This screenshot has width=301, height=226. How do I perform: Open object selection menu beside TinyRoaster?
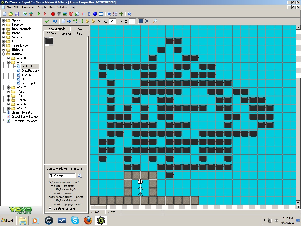tap(80, 176)
